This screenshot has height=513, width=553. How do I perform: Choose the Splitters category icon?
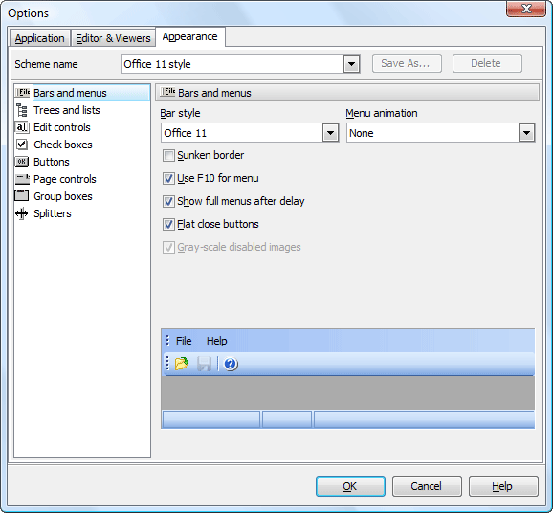click(x=22, y=213)
